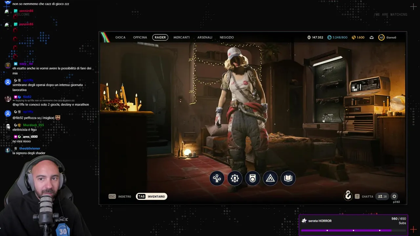Click the silver coin icon beside 147.352
The width and height of the screenshot is (420, 236).
pos(309,37)
